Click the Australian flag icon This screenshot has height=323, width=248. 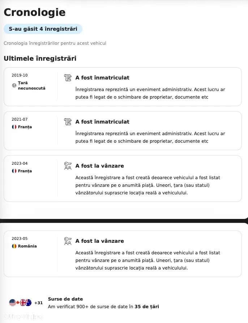(29, 303)
